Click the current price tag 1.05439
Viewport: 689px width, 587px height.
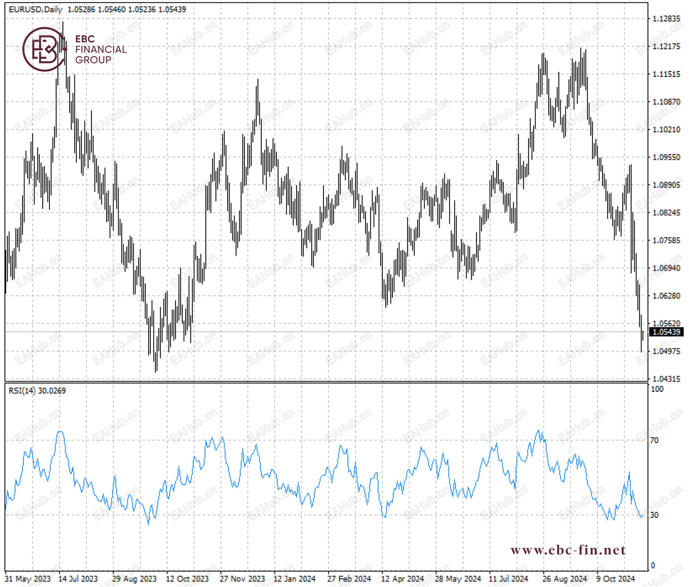click(x=666, y=332)
